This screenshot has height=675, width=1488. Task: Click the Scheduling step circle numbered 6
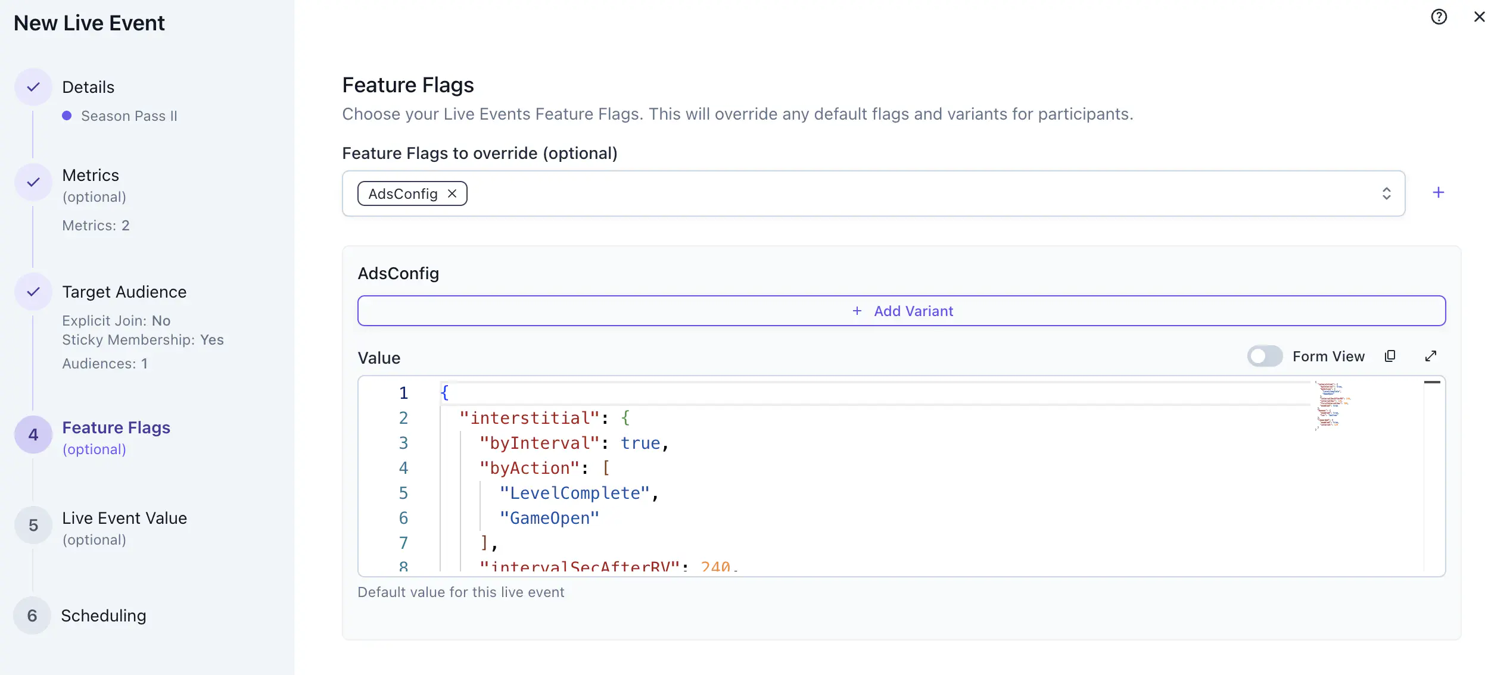(33, 615)
